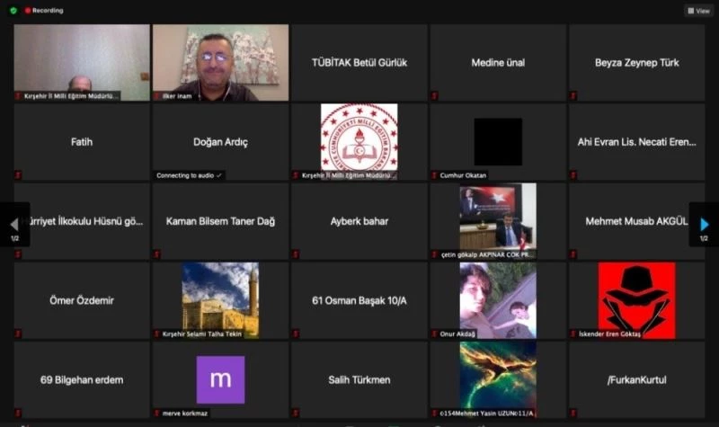719x427 pixels.
Task: Open the View layout menu
Action: [699, 11]
